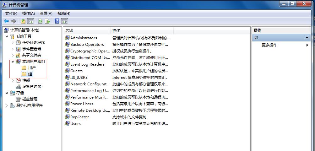Screen dimensions: 315x151
Task: Expand the 性能 tree node
Action: [x=13, y=80]
